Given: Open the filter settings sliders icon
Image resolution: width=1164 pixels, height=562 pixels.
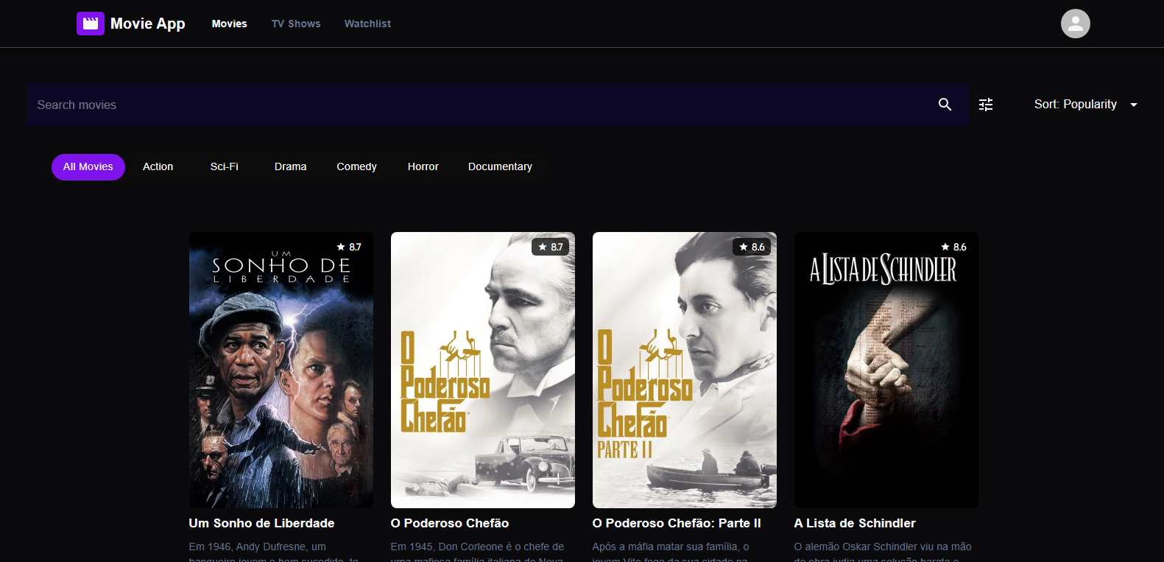Looking at the screenshot, I should 986,105.
